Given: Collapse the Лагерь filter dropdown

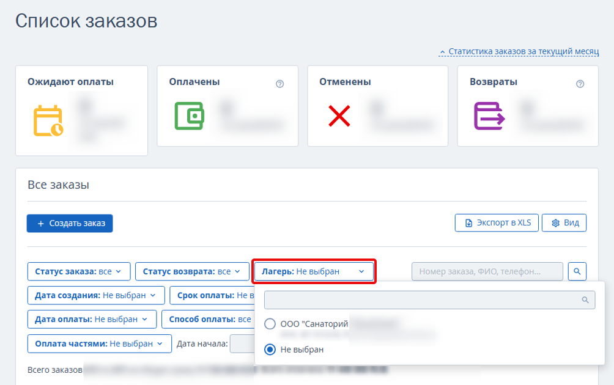Looking at the screenshot, I should 314,271.
